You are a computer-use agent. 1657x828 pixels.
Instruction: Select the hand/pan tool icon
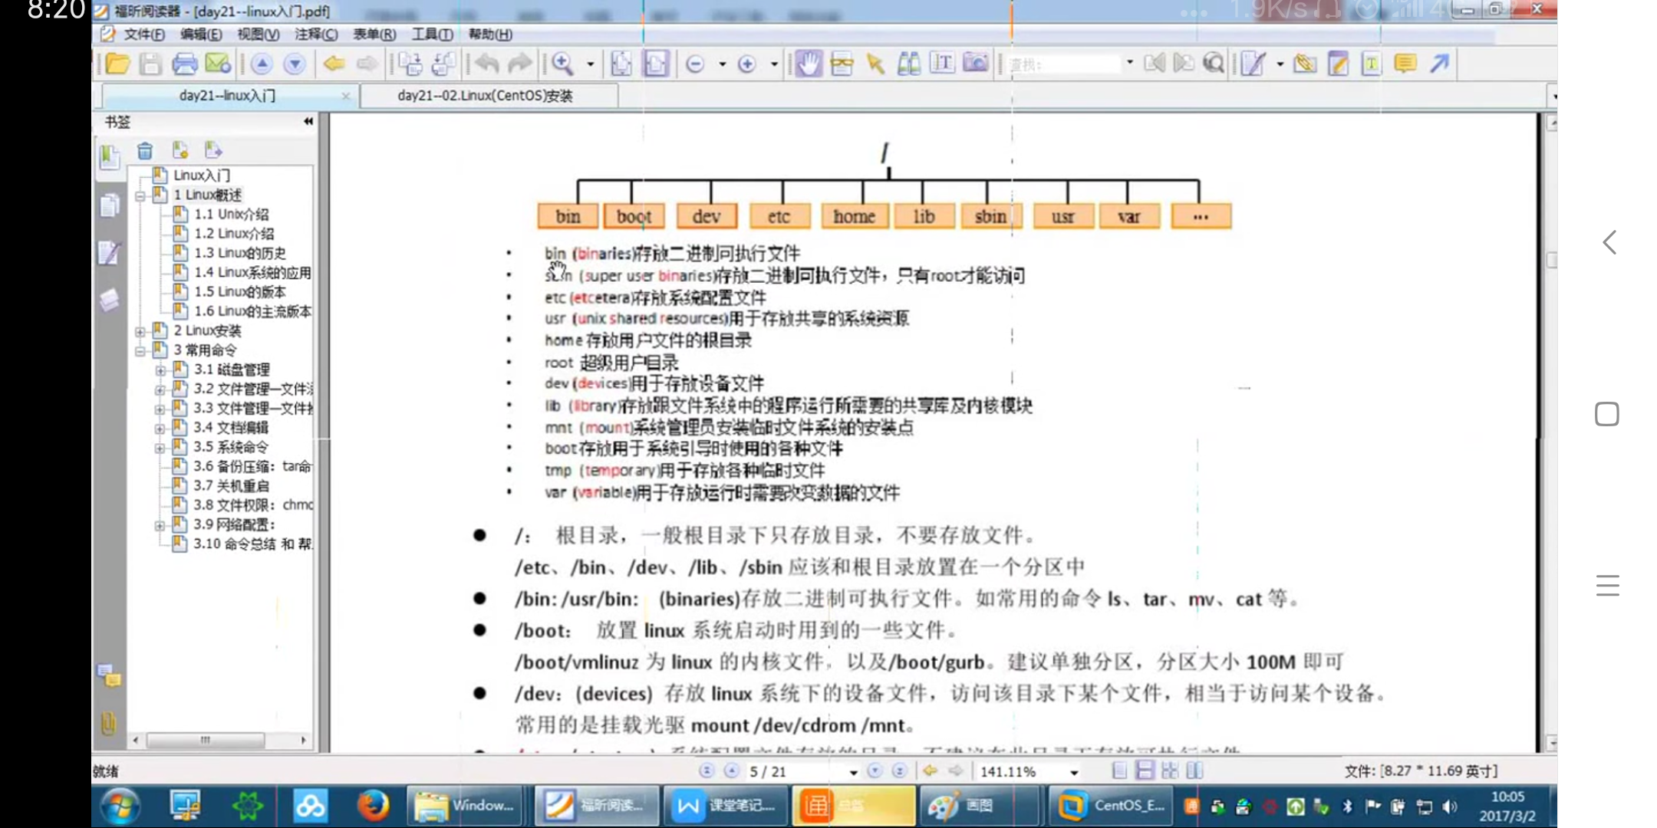click(806, 64)
